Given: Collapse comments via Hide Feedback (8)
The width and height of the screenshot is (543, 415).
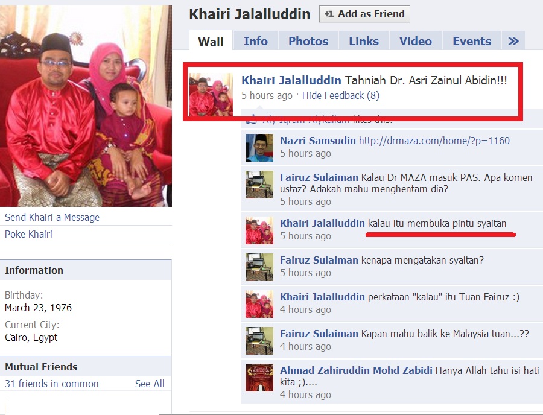Looking at the screenshot, I should pos(340,95).
